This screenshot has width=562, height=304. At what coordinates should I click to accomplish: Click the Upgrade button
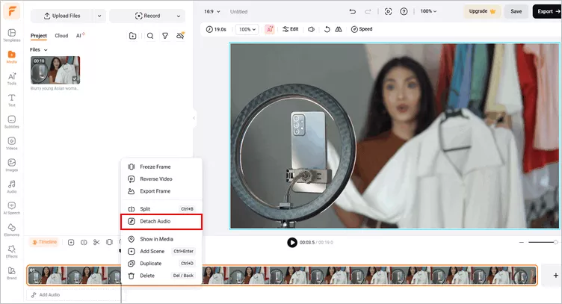click(x=483, y=11)
